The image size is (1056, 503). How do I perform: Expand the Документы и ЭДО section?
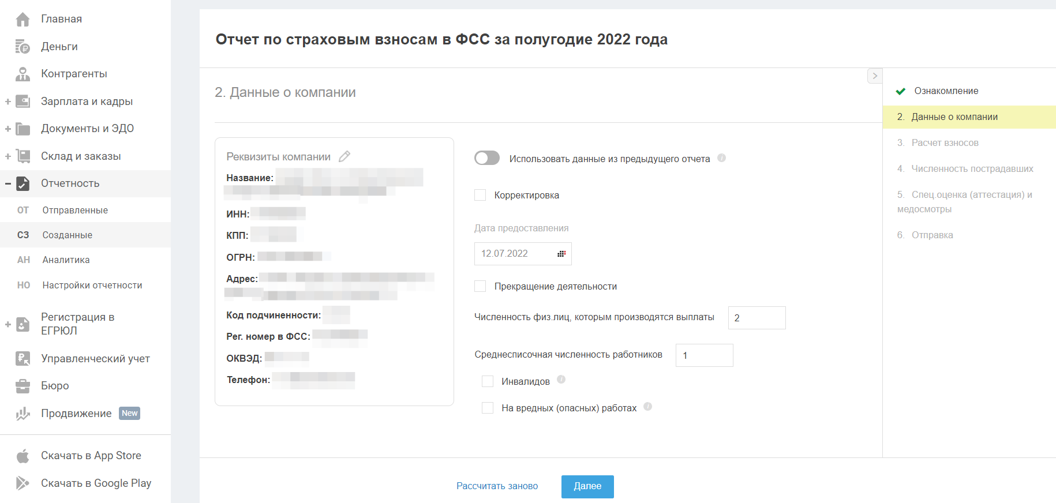pos(8,129)
